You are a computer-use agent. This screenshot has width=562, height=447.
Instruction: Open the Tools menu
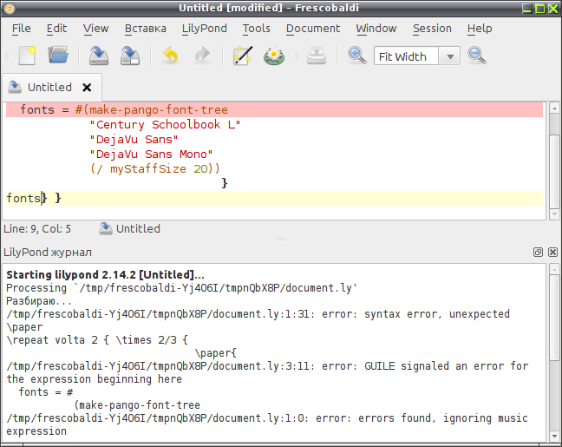tap(256, 29)
